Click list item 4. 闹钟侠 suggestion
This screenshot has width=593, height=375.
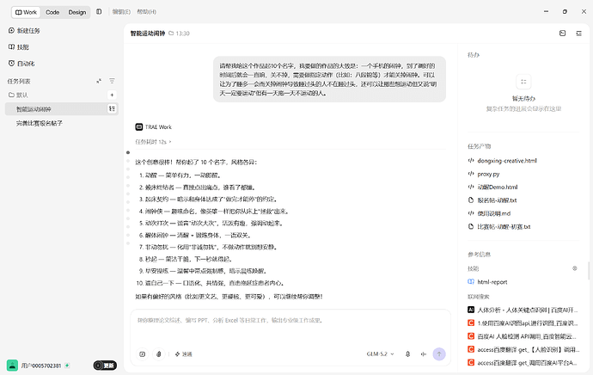pos(215,211)
